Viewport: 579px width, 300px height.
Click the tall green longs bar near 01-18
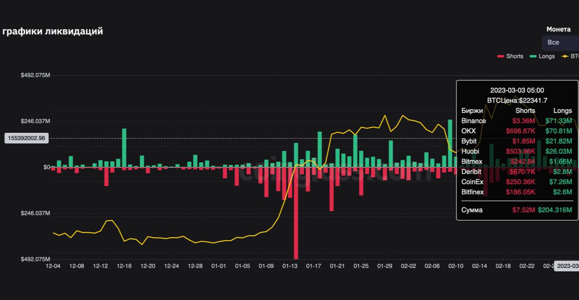coord(319,149)
